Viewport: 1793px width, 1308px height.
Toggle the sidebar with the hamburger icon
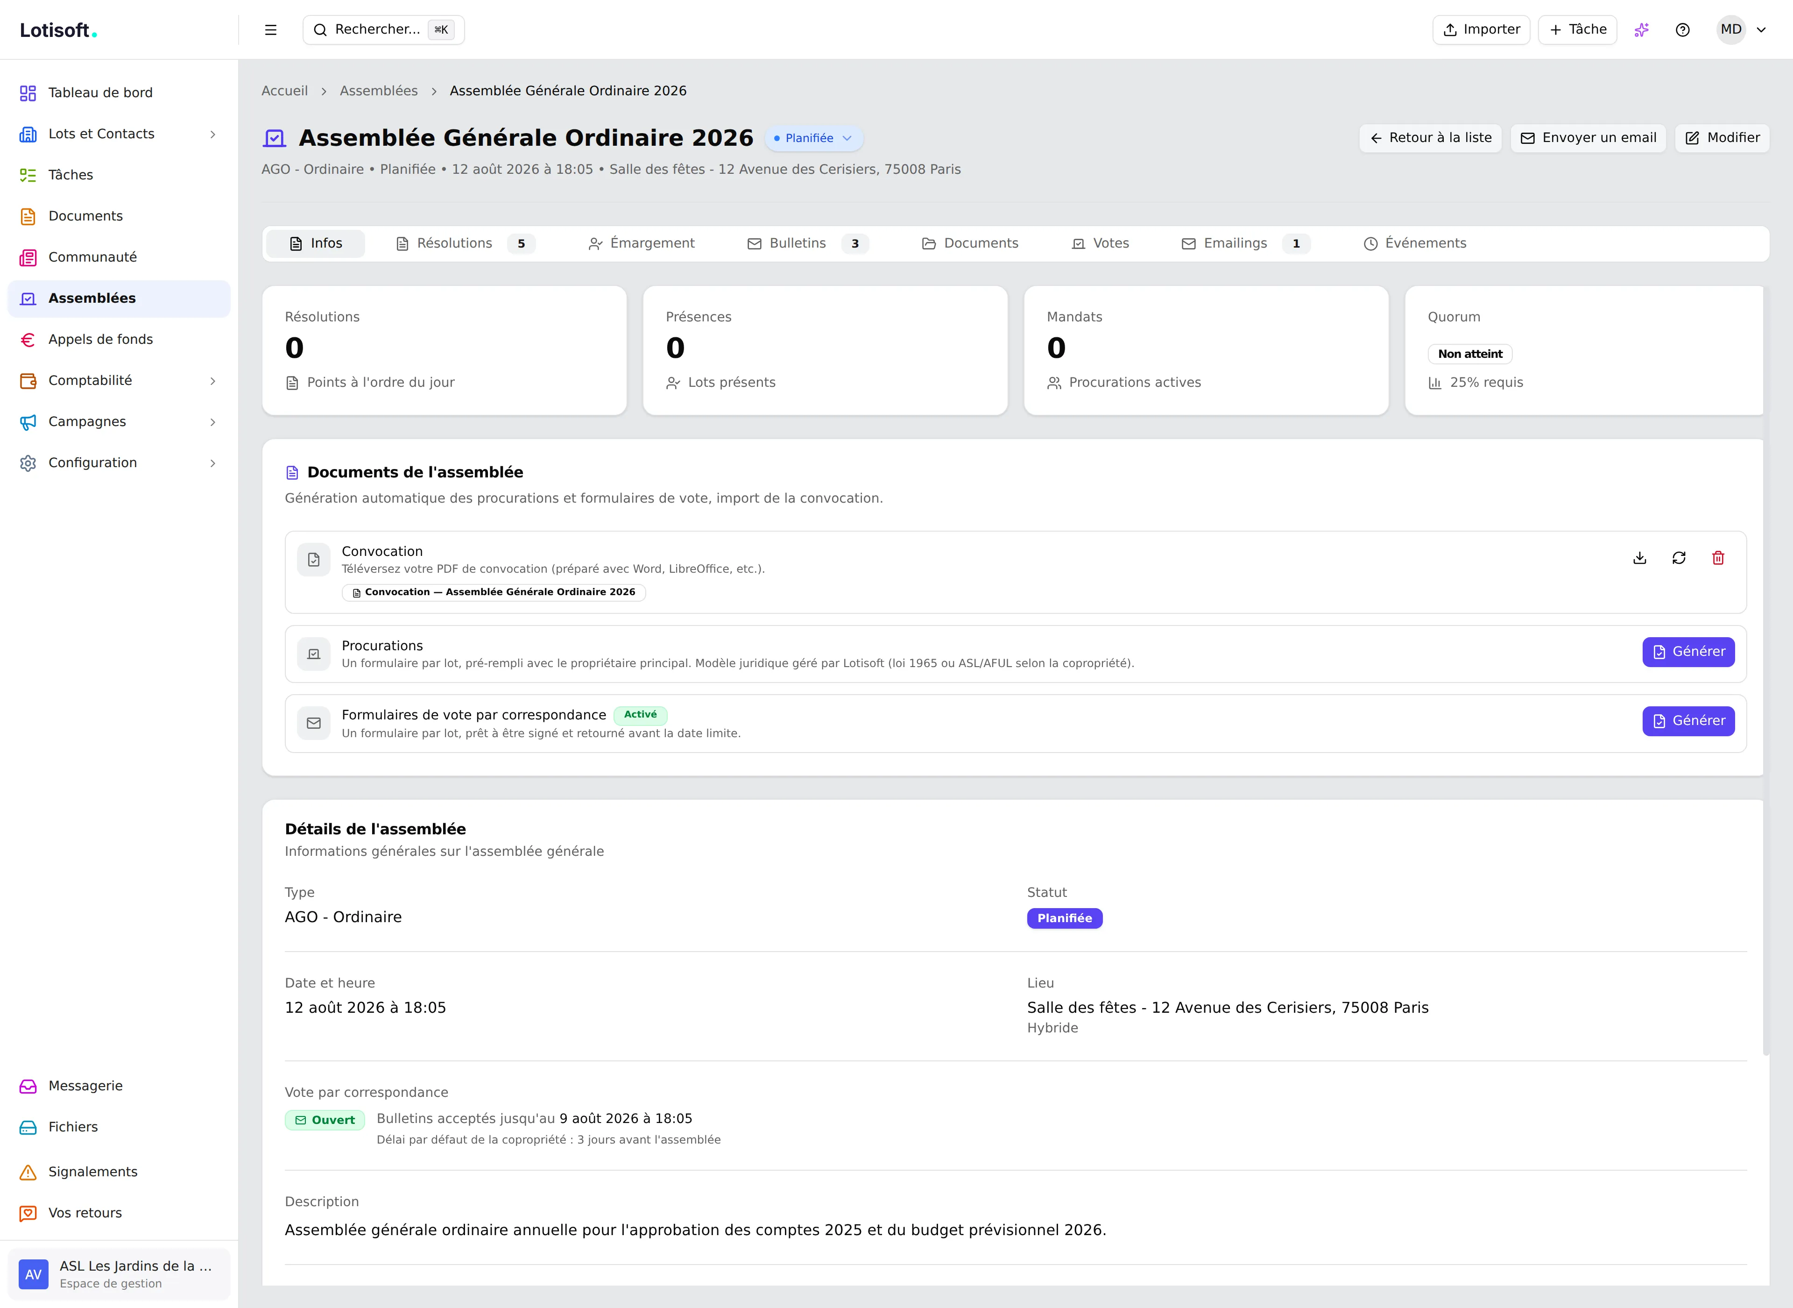point(271,30)
